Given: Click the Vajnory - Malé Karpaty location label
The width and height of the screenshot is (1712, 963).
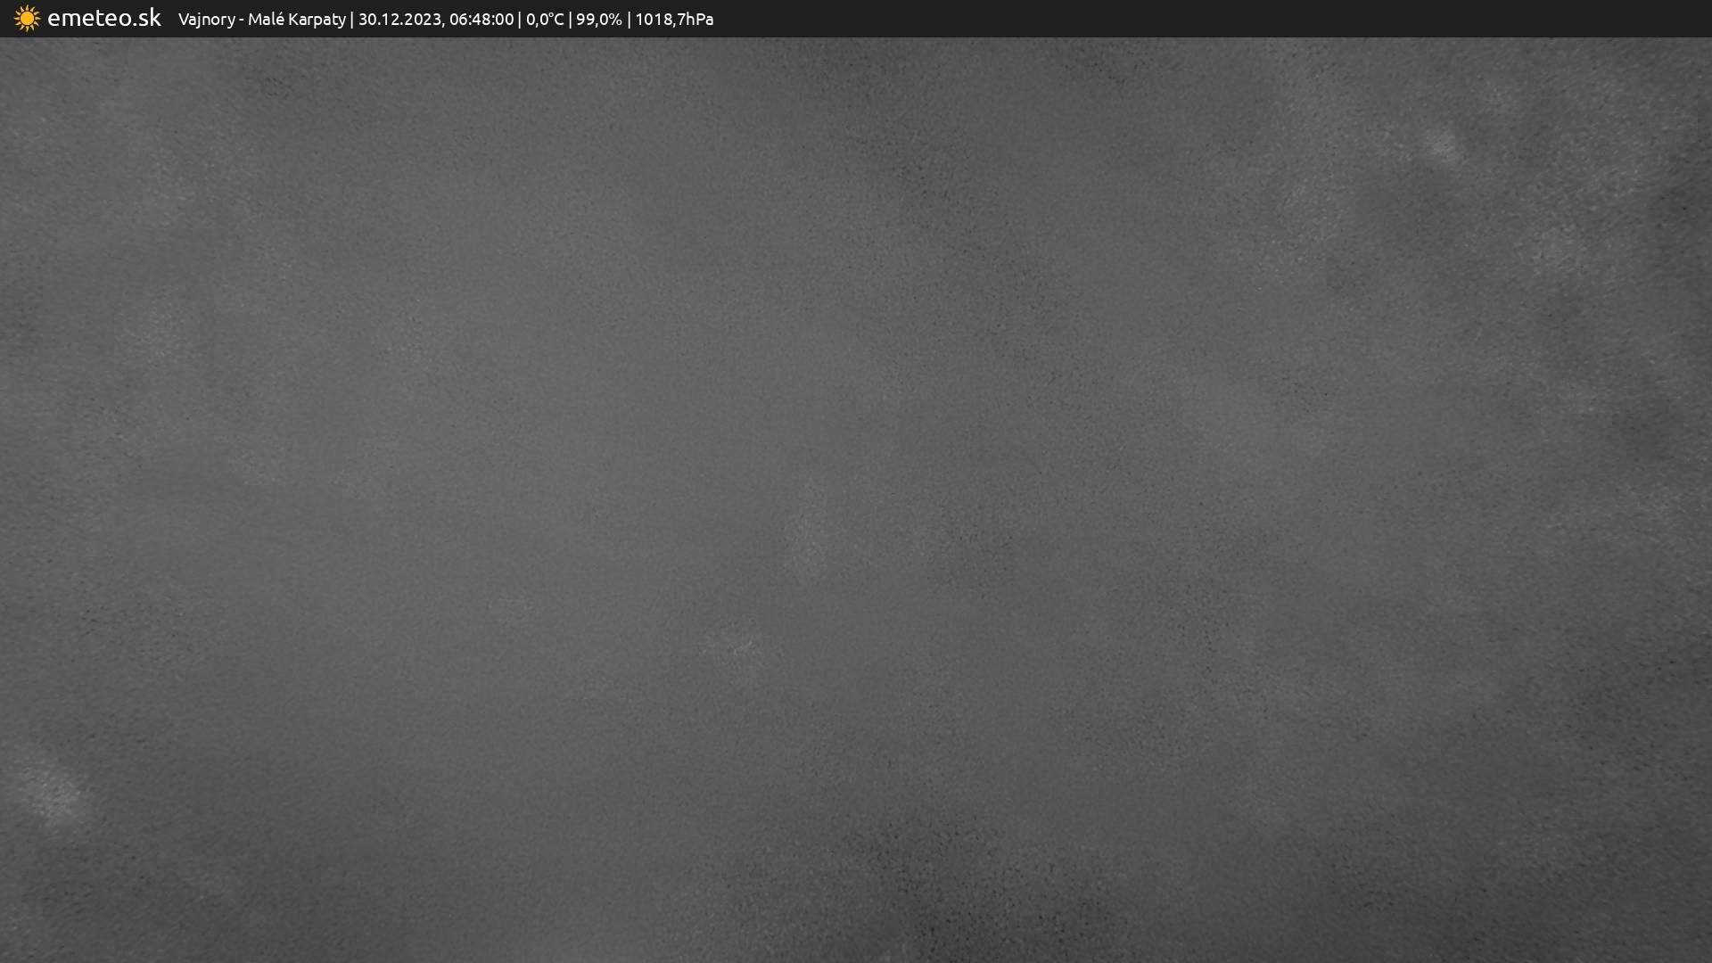Looking at the screenshot, I should click(261, 19).
